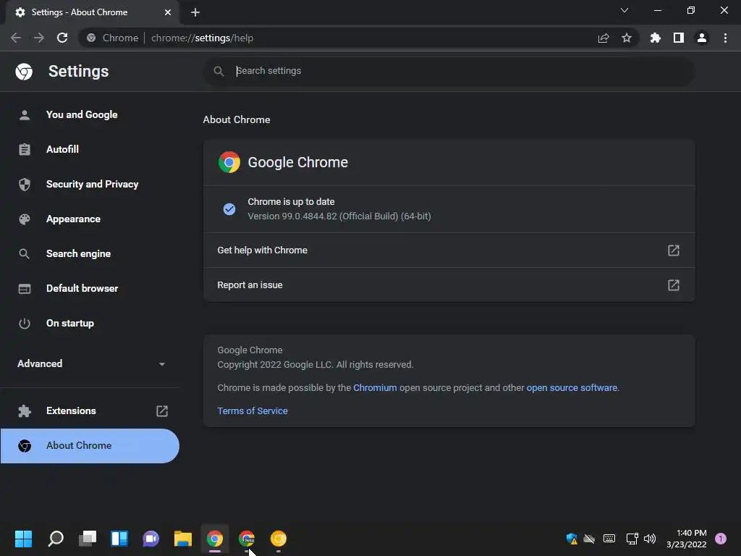Open Chat app in taskbar

151,539
